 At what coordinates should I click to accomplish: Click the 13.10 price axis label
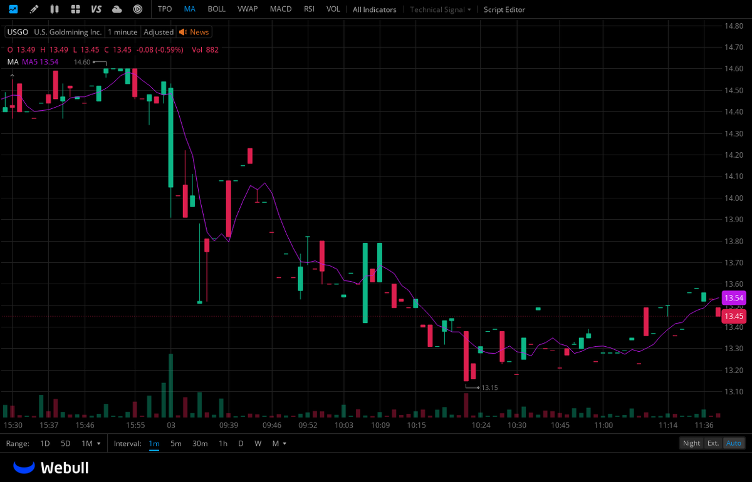[x=734, y=392]
